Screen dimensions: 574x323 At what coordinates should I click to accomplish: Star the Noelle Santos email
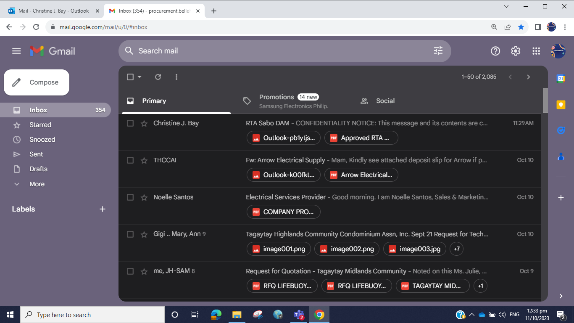point(144,197)
